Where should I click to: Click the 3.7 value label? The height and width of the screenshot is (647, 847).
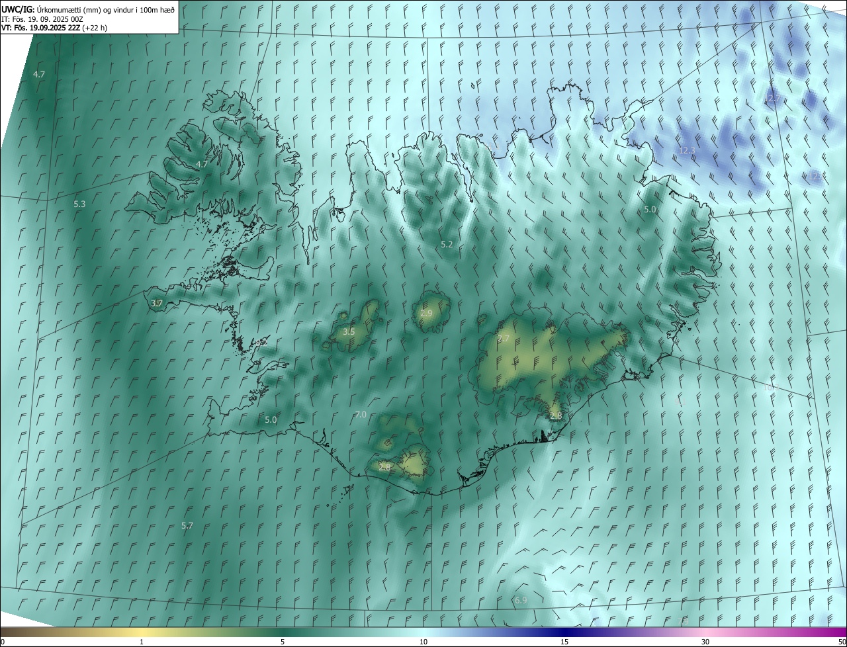click(157, 303)
